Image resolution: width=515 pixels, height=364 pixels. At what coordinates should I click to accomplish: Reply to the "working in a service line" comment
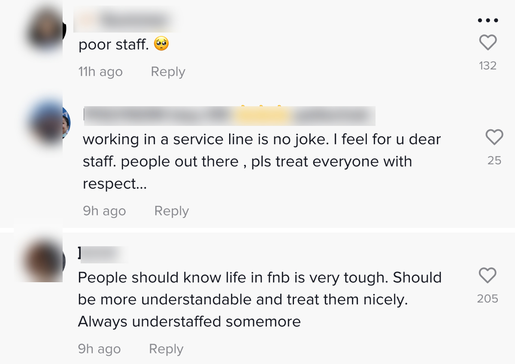tap(171, 211)
